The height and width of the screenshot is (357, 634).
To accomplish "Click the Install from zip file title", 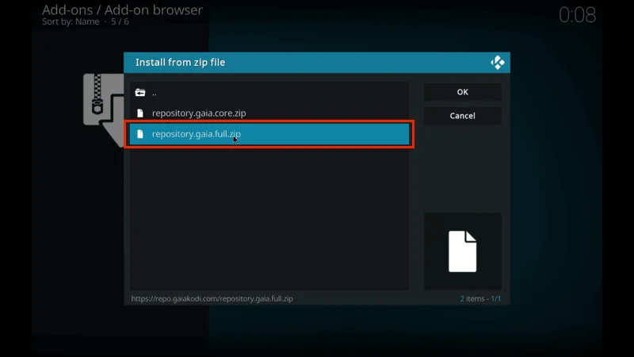I will click(181, 63).
